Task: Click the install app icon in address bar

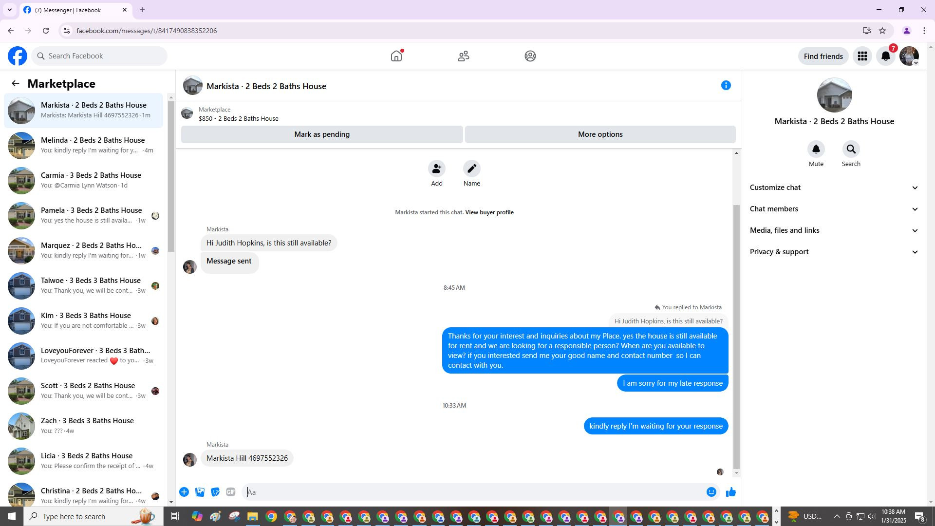Action: (x=867, y=31)
